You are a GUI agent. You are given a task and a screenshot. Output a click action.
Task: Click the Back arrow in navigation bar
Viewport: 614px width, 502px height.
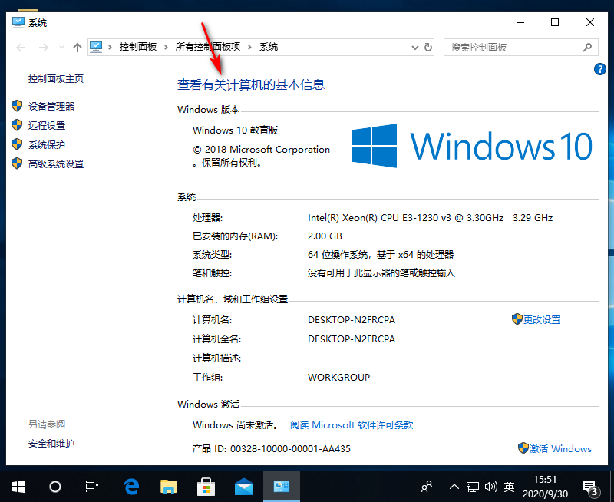[21, 47]
